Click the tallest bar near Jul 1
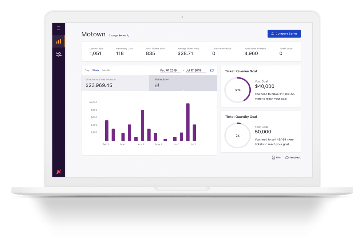Viewport: 364px width, 237px height. coord(188,122)
